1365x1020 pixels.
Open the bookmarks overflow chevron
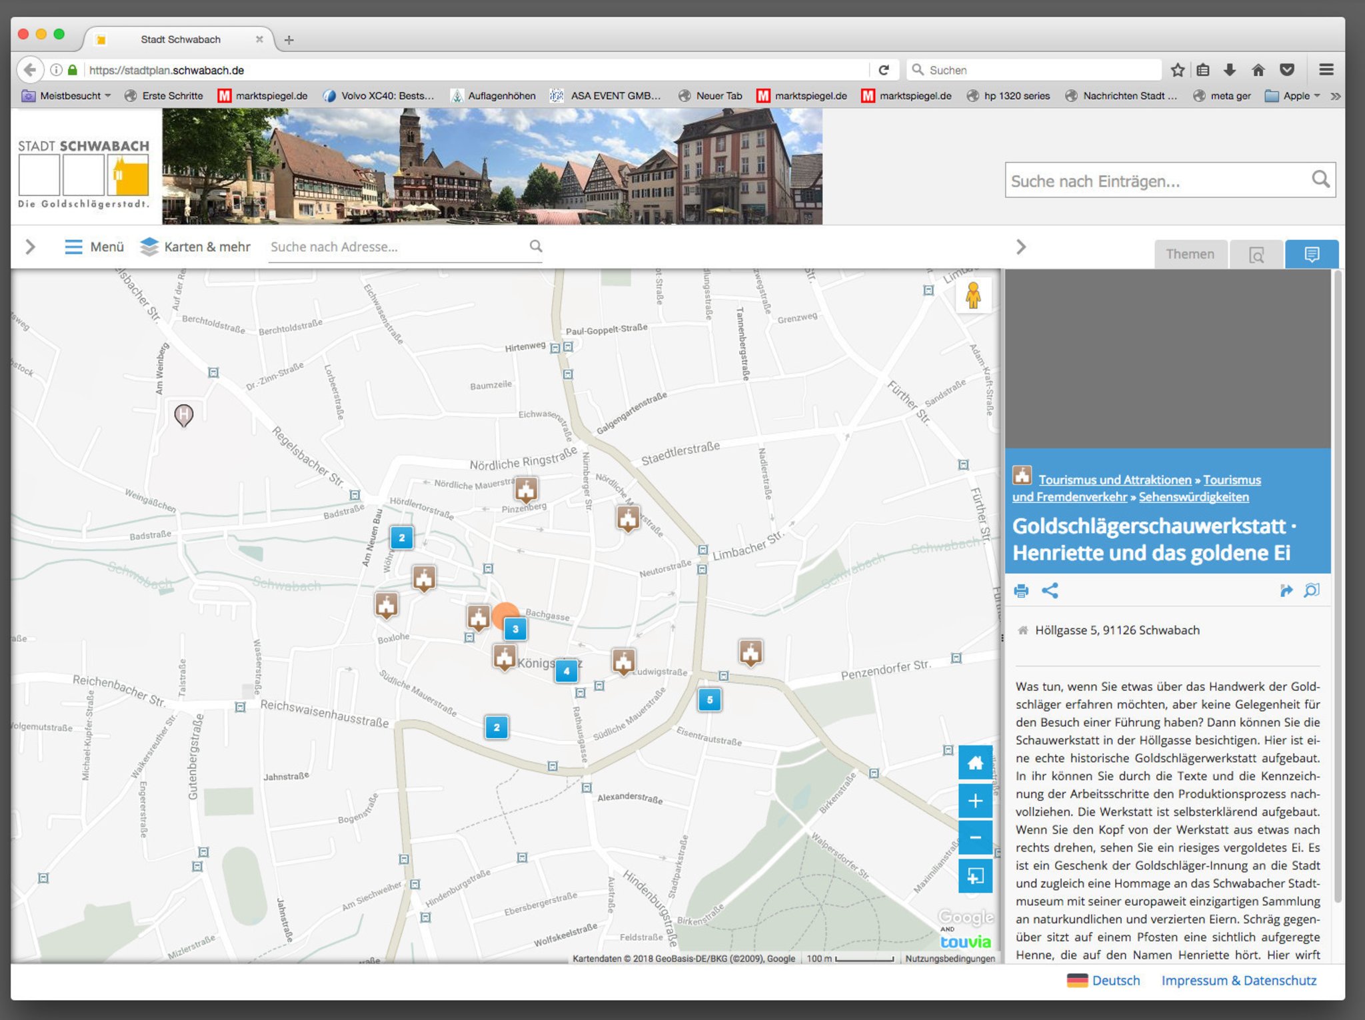(x=1337, y=95)
